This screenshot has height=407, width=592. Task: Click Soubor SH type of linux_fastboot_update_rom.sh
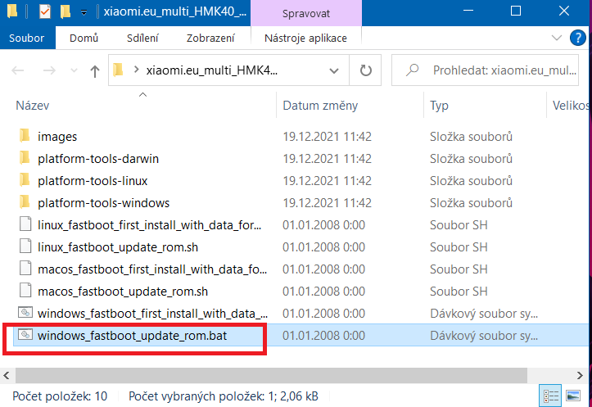point(459,247)
